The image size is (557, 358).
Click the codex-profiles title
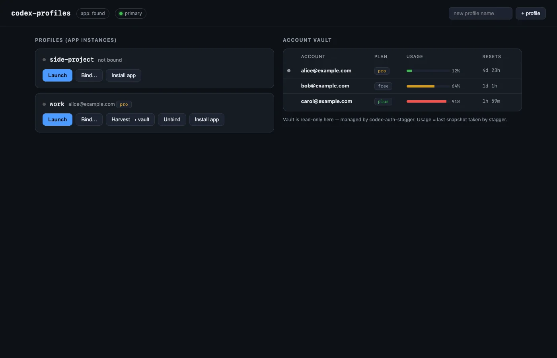coord(41,13)
